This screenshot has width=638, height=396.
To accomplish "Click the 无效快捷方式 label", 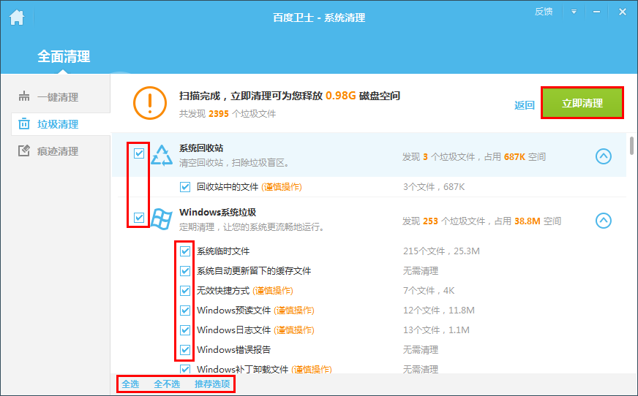I will point(223,291).
